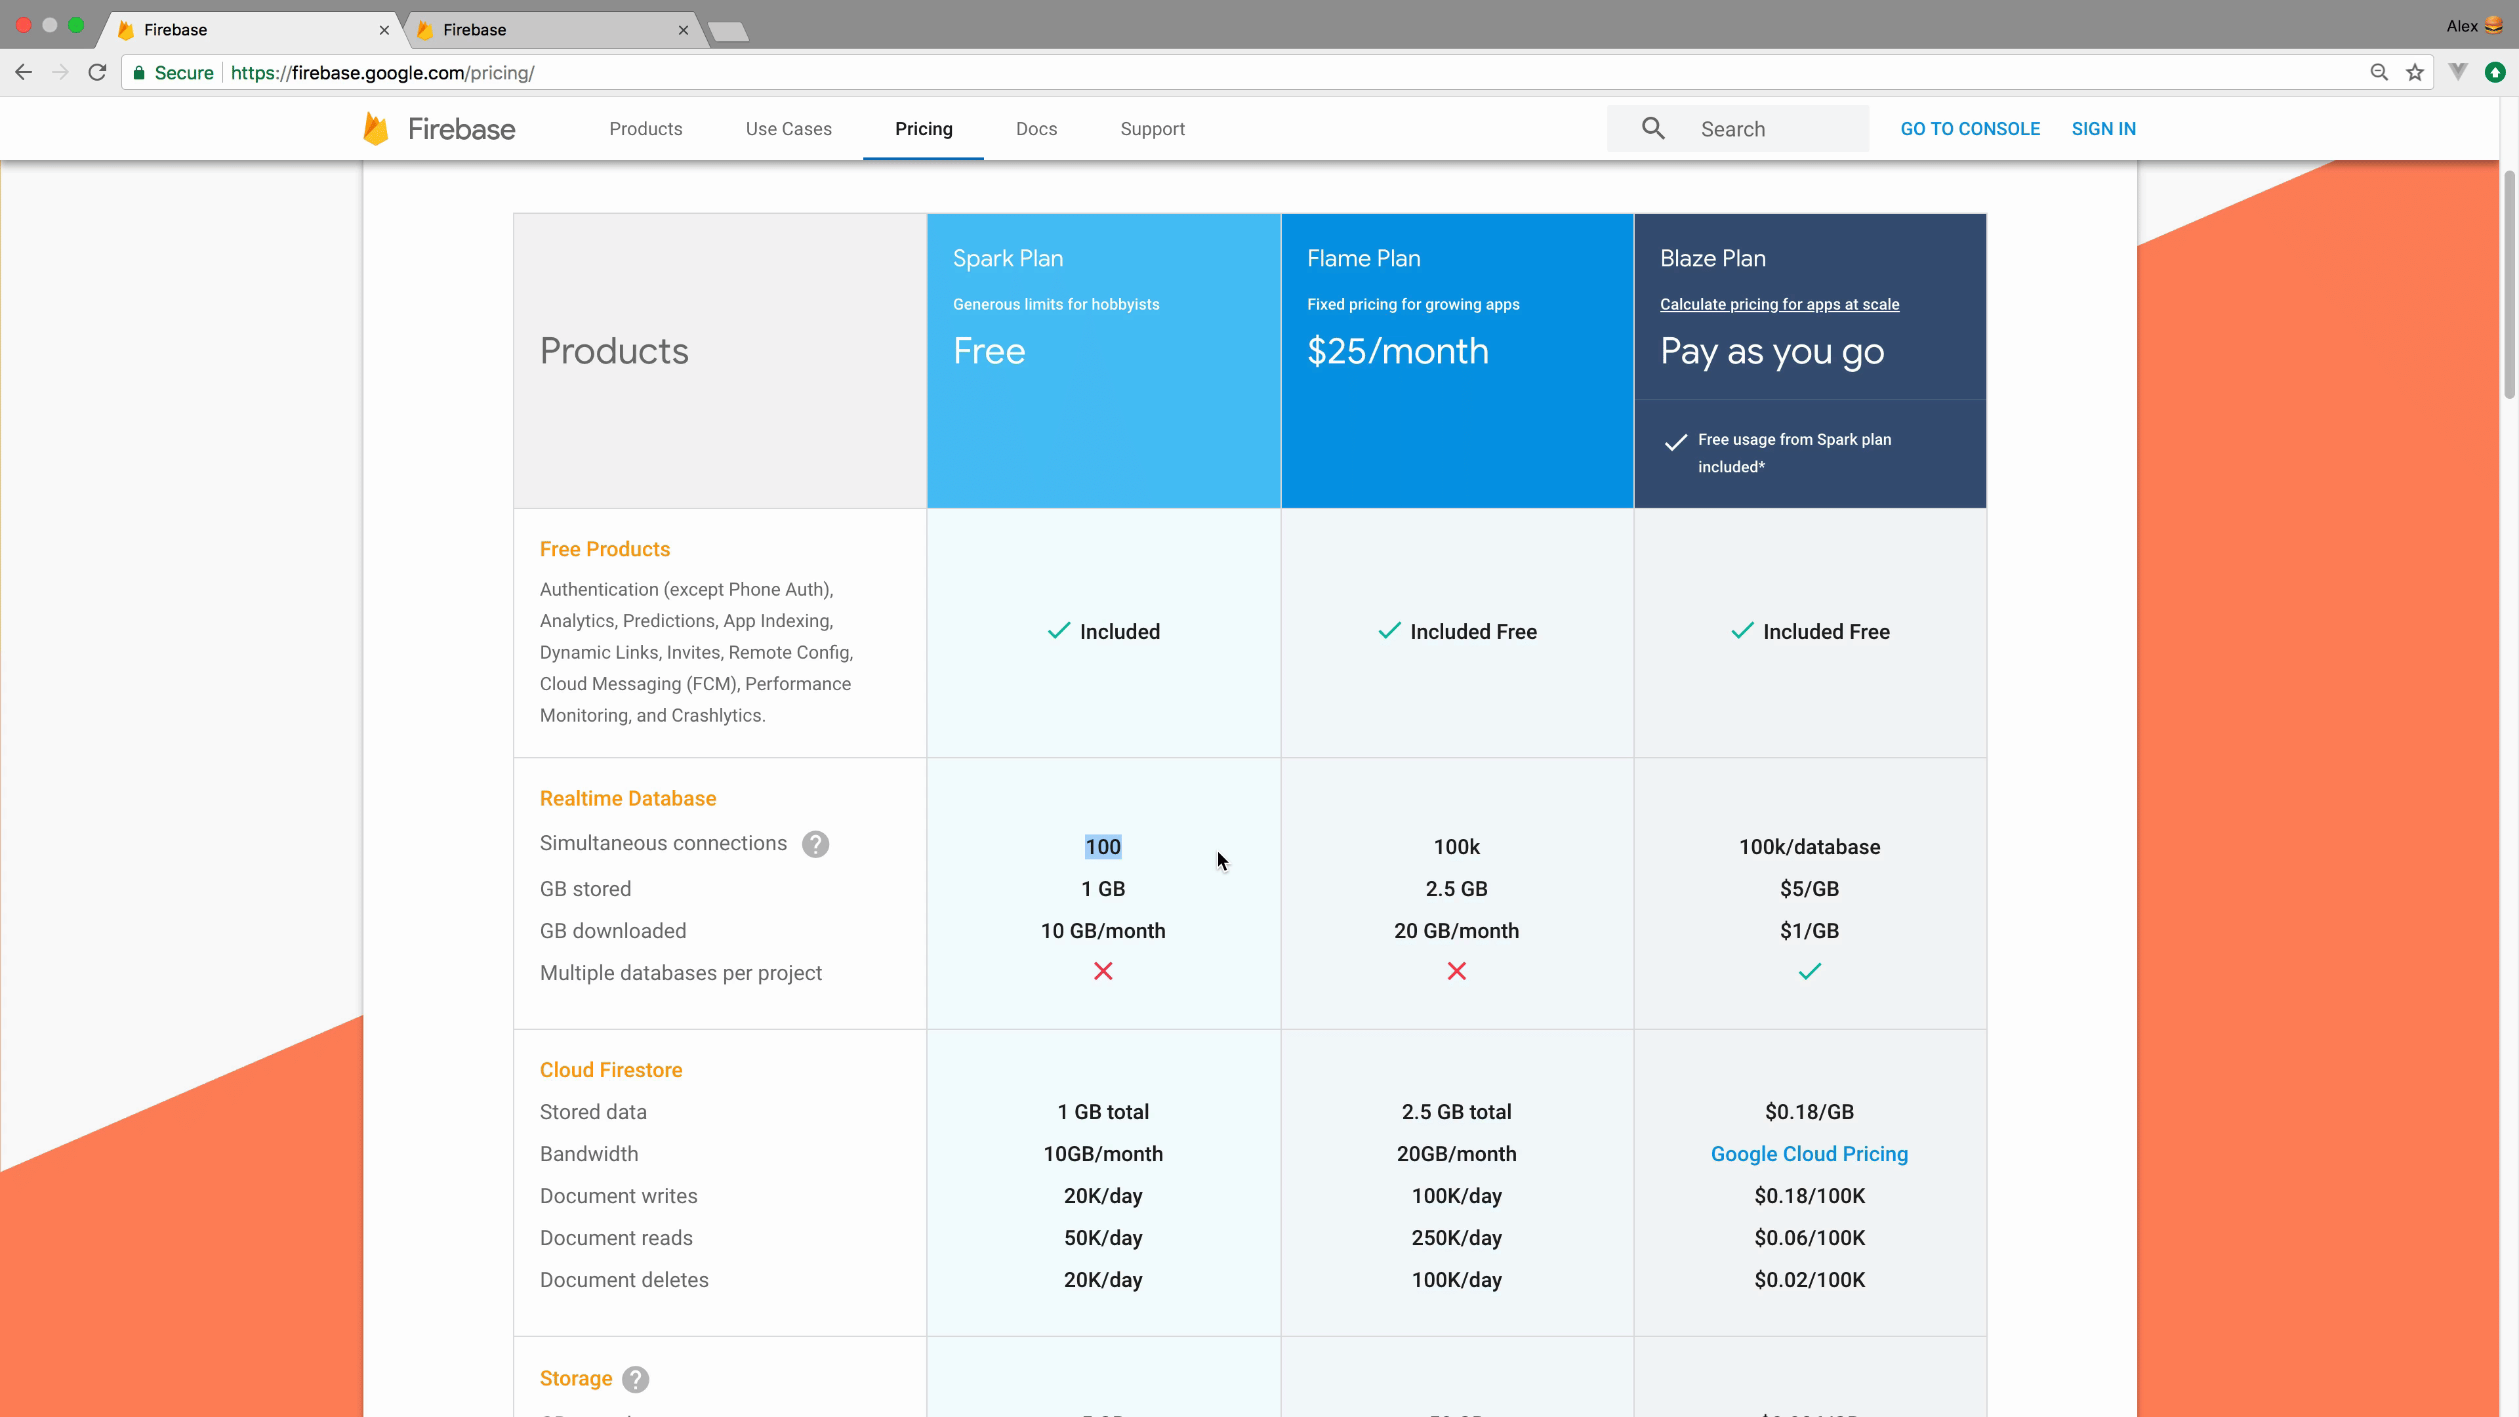Click Included Free checkmark in Blaze column
The image size is (2519, 1417).
1742,630
